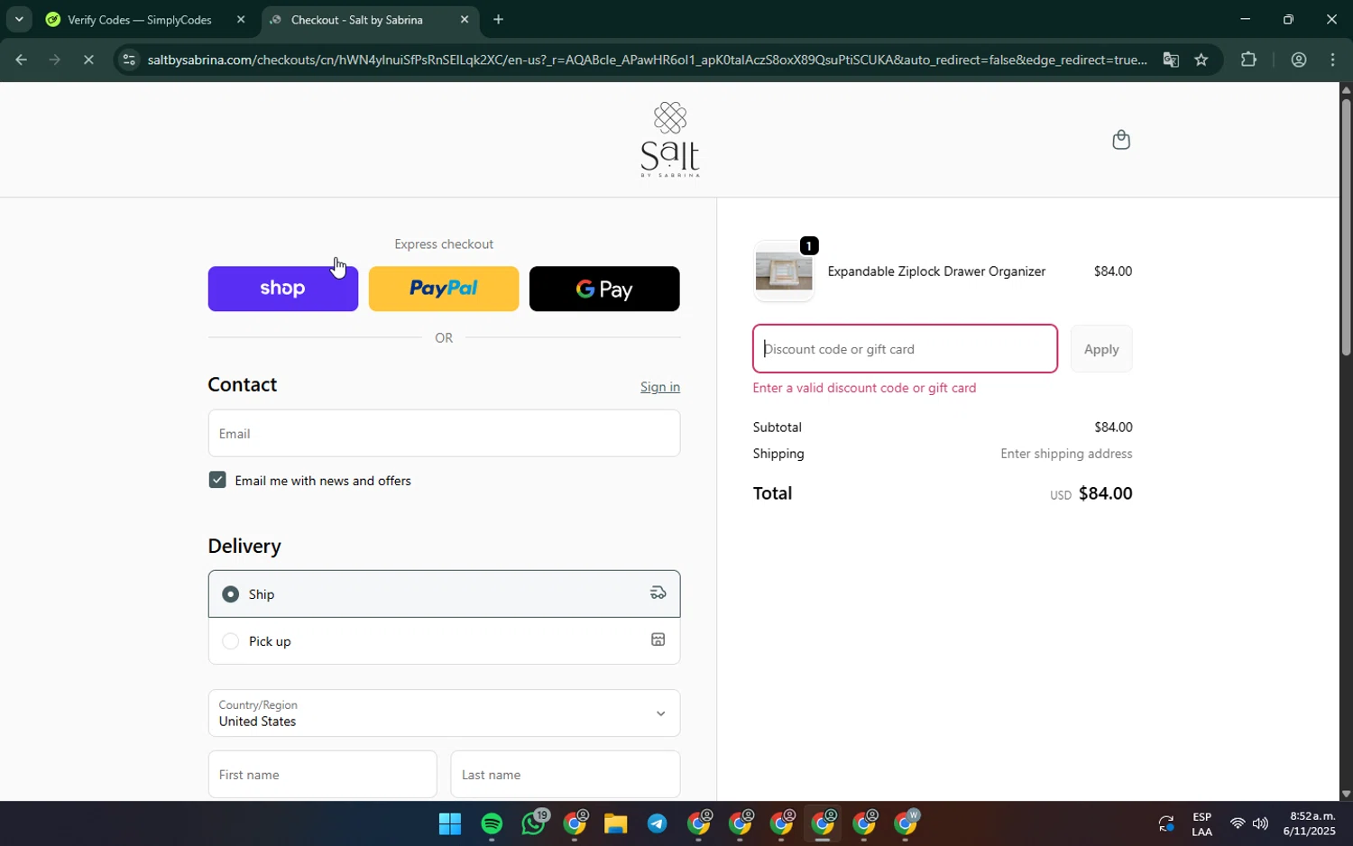
Task: Open the Chrome taskbar icon with W badge
Action: click(906, 823)
